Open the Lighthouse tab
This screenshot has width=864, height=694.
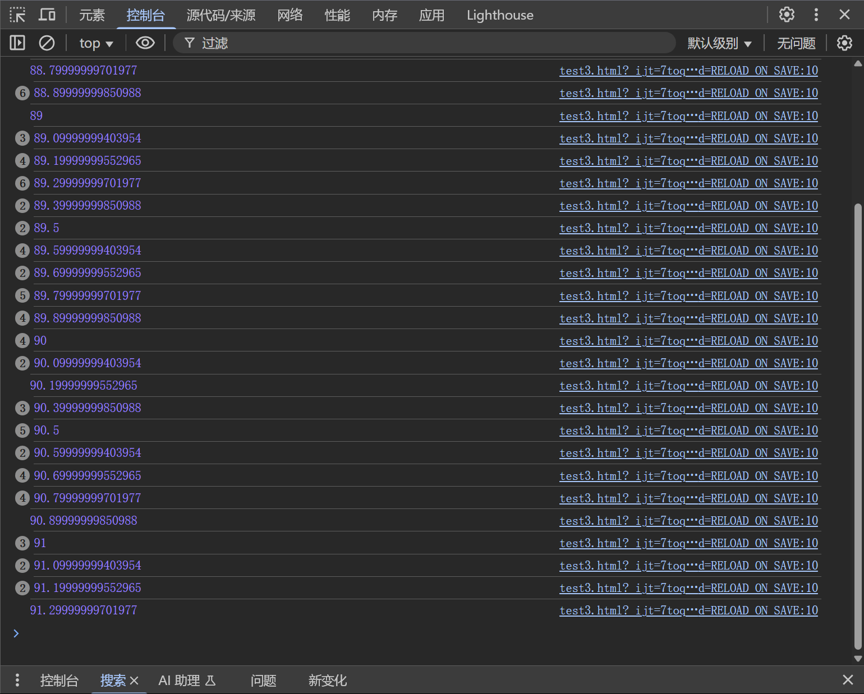(499, 15)
